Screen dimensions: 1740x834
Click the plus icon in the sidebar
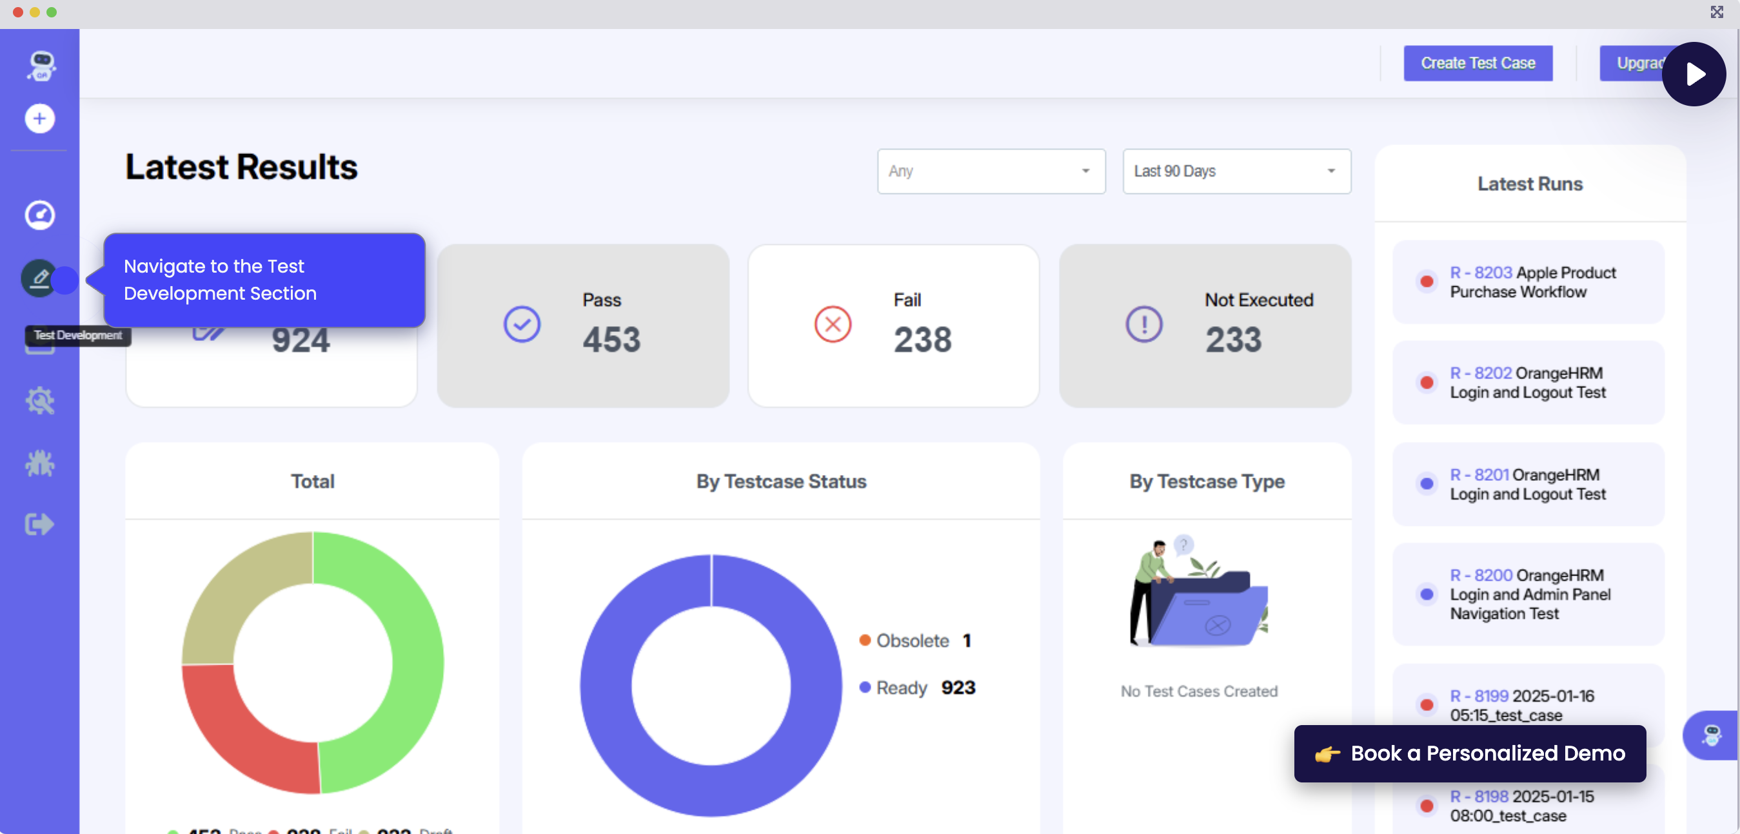[x=40, y=119]
